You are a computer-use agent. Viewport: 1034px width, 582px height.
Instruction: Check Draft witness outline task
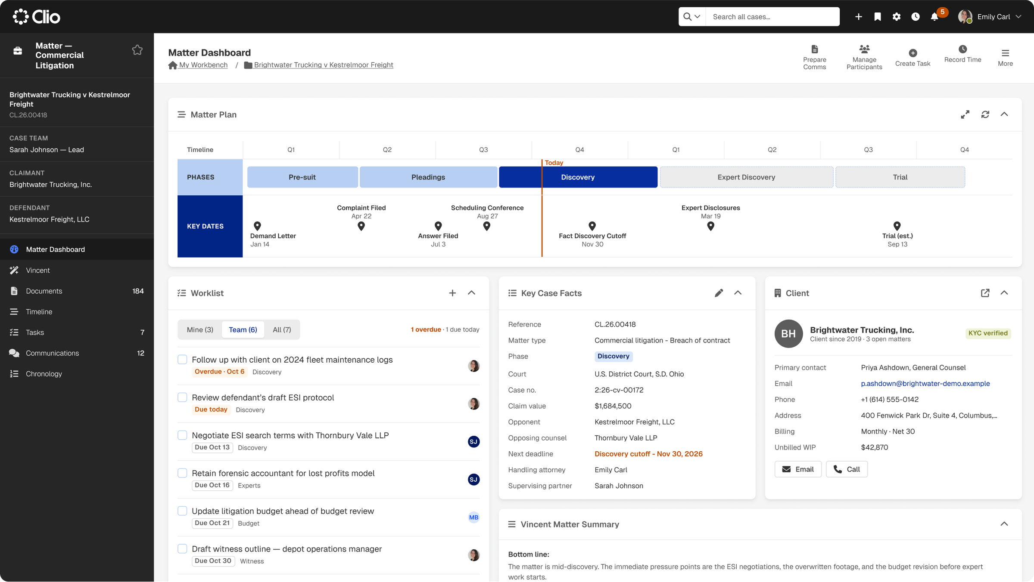click(x=182, y=548)
